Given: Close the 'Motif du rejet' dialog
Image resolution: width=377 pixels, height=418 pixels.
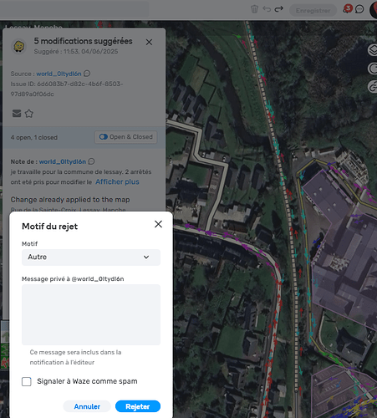Looking at the screenshot, I should point(158,224).
